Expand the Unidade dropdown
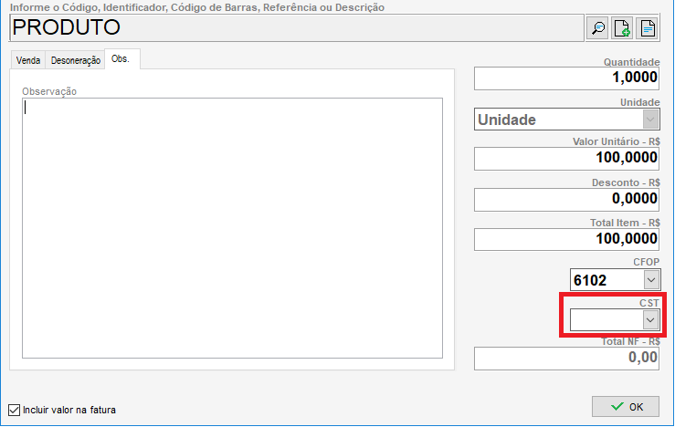This screenshot has height=427, width=675. 649,120
